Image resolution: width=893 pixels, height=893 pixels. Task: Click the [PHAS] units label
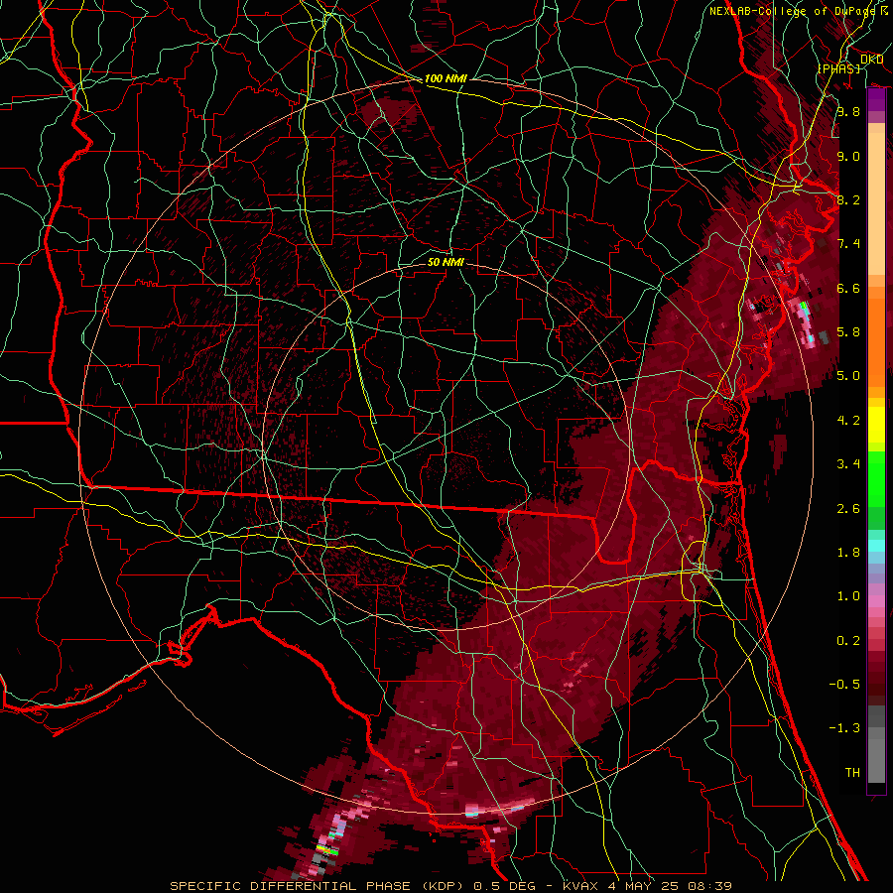click(x=838, y=68)
